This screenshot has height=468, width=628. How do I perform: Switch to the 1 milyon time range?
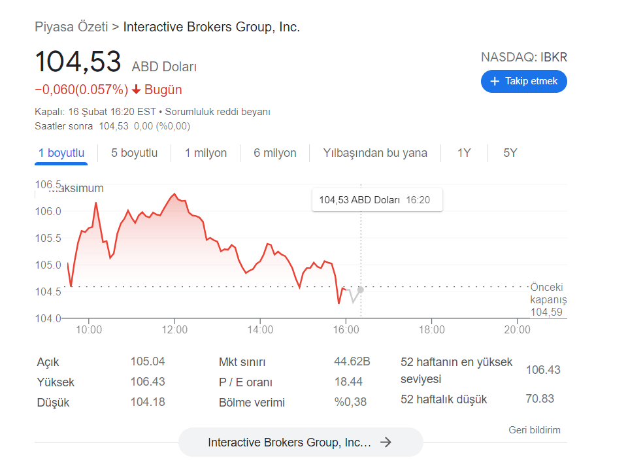point(205,152)
